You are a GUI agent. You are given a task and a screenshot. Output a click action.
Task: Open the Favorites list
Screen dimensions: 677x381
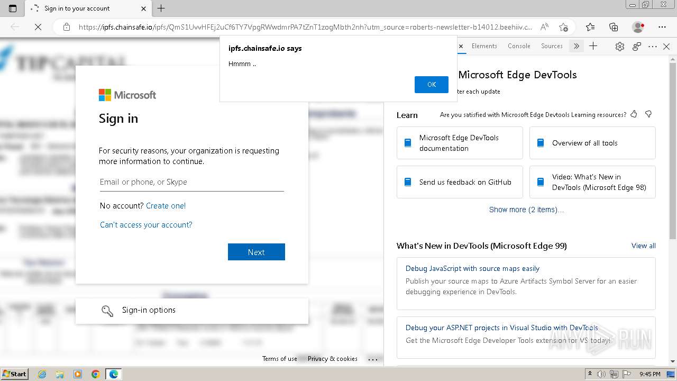pyautogui.click(x=590, y=27)
